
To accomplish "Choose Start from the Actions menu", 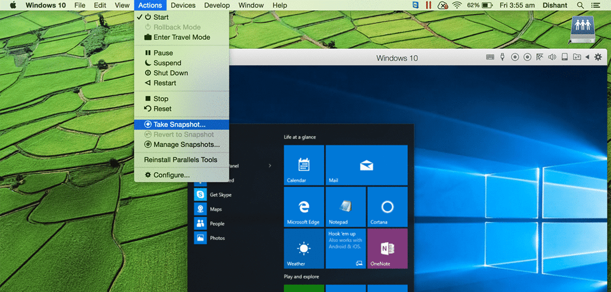I will pyautogui.click(x=181, y=17).
